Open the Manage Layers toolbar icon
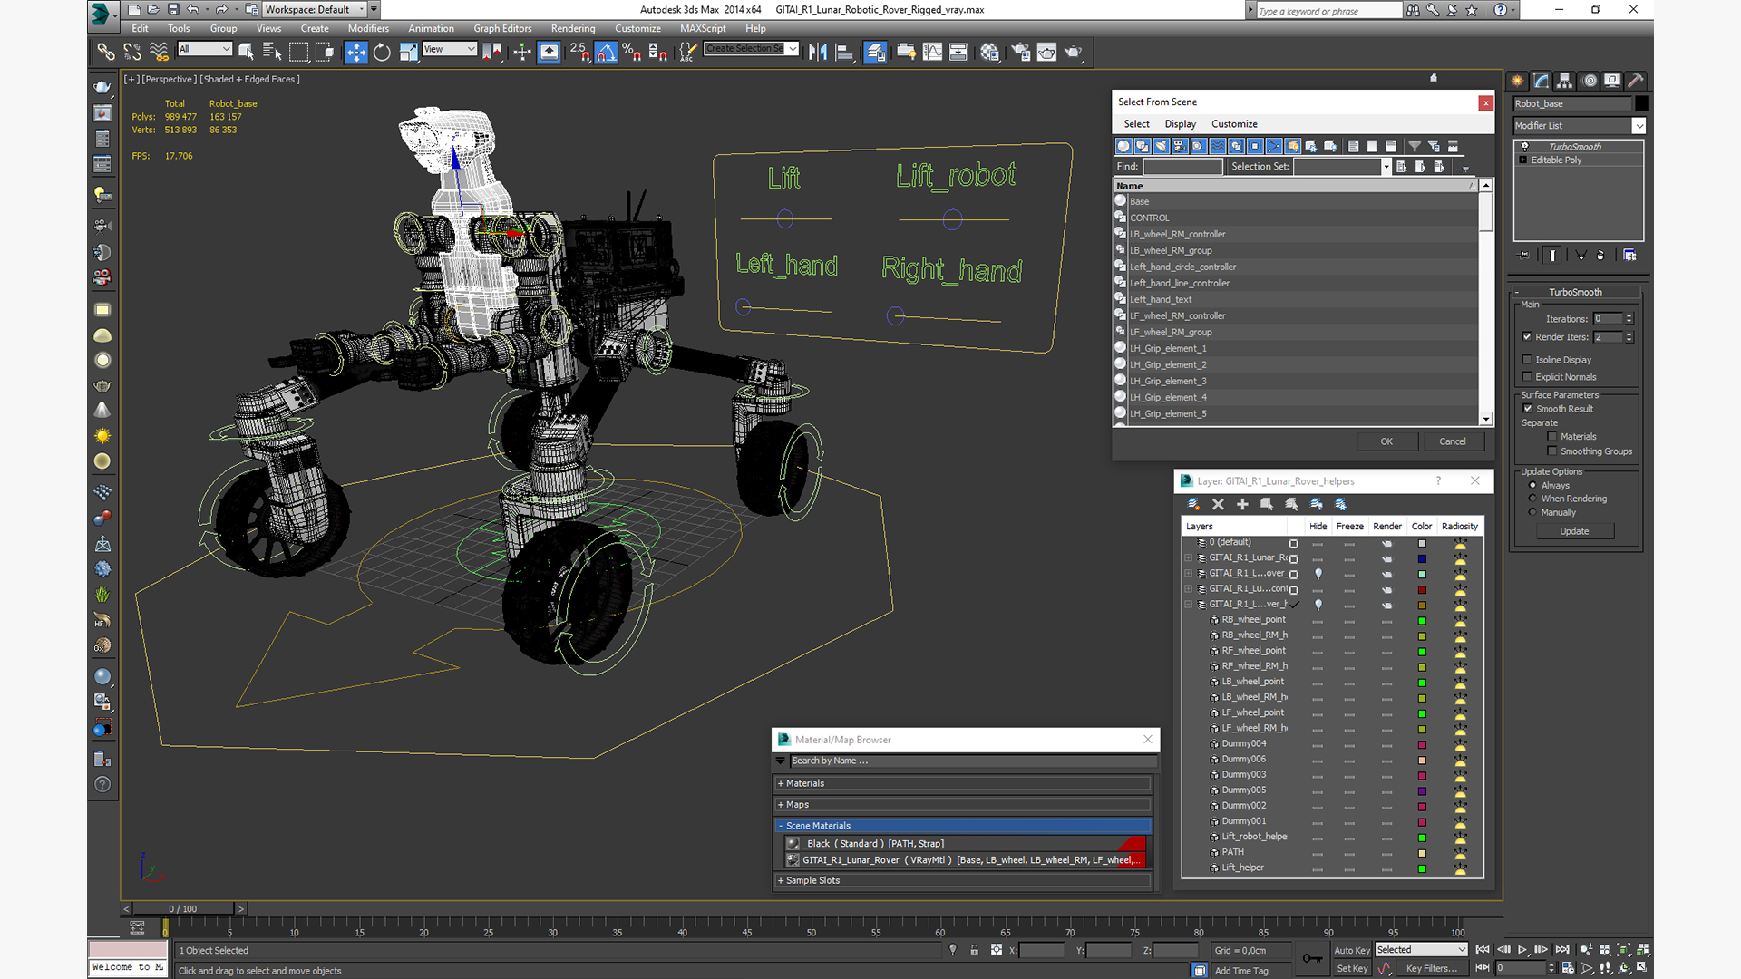This screenshot has width=1741, height=979. [x=875, y=52]
